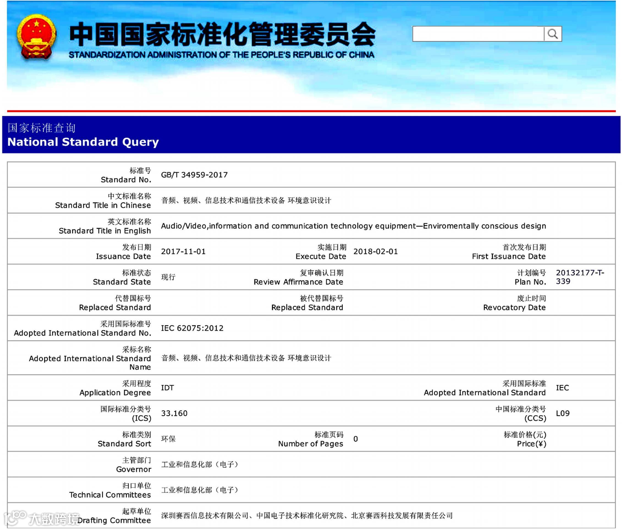
Task: Click the English standard title text
Action: click(353, 226)
